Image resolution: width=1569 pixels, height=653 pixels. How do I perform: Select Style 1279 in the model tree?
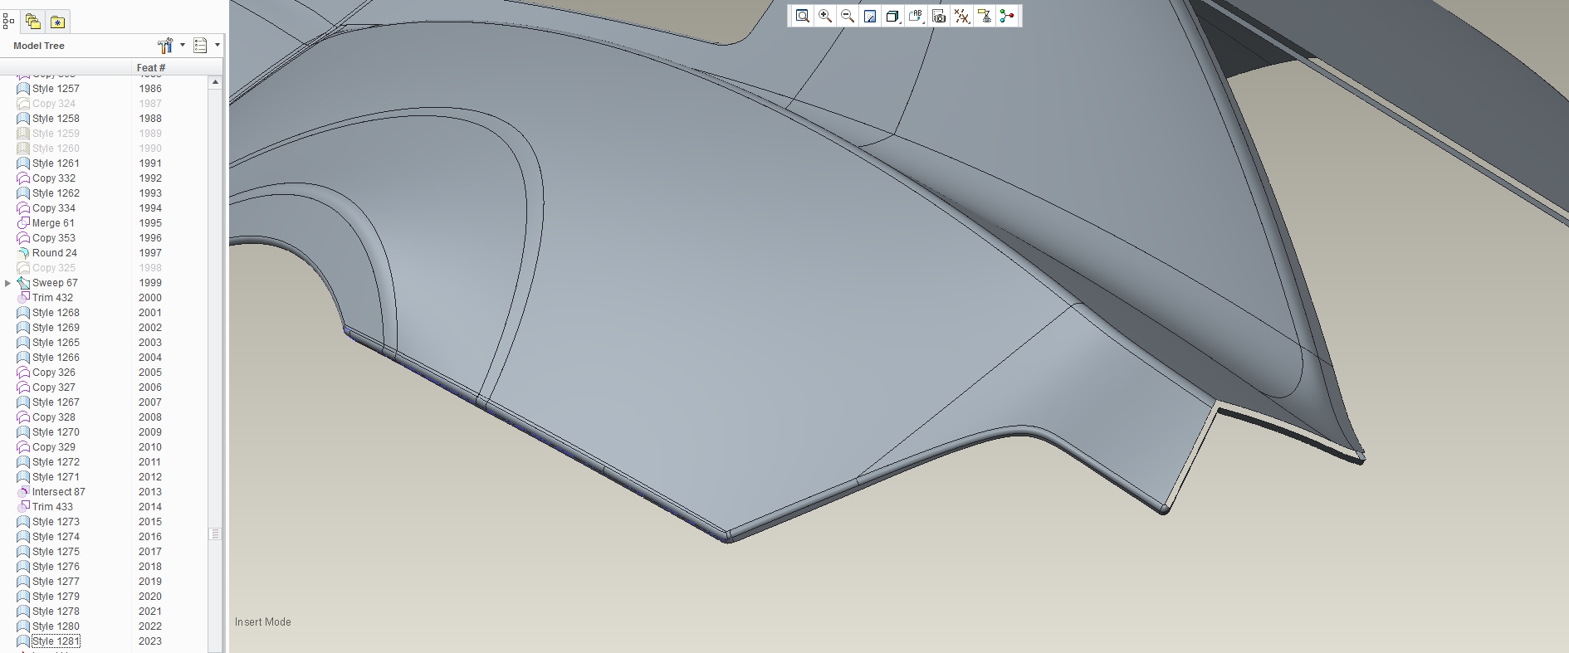point(56,597)
